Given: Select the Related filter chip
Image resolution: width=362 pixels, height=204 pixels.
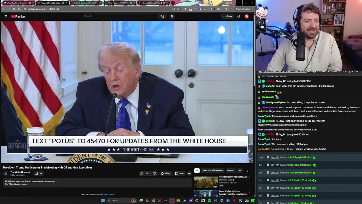Looking at the screenshot, I should (230, 171).
